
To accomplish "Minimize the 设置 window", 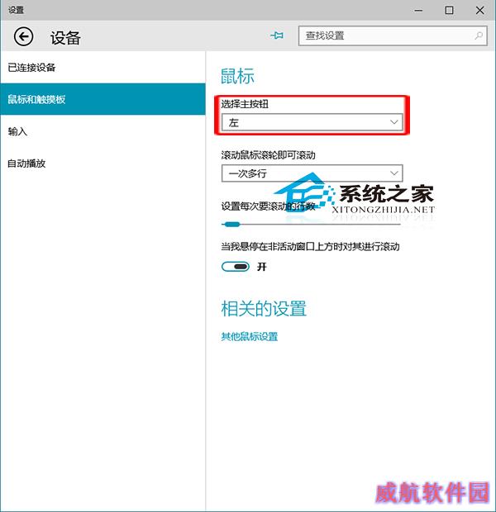I will (418, 11).
